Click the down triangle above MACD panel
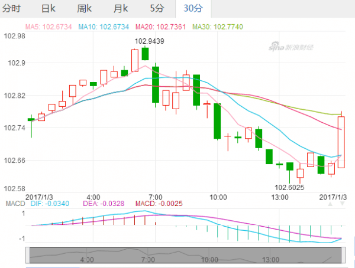The width and height of the screenshot is (355, 268). [x=343, y=204]
